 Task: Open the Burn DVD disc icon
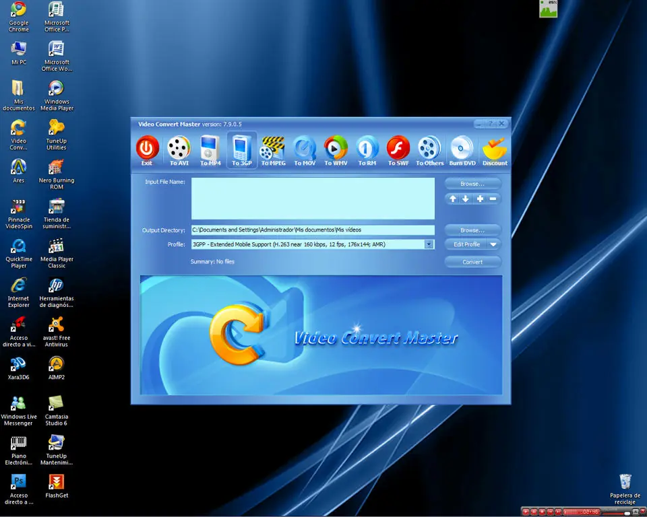462,147
